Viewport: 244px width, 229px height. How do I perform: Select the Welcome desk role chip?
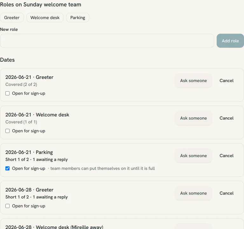tap(45, 17)
